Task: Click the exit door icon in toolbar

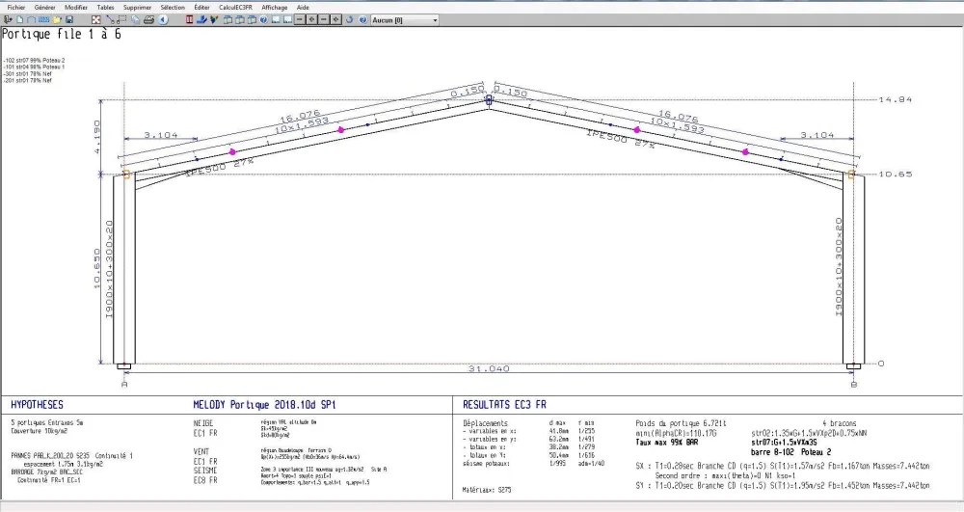Action: (8, 19)
